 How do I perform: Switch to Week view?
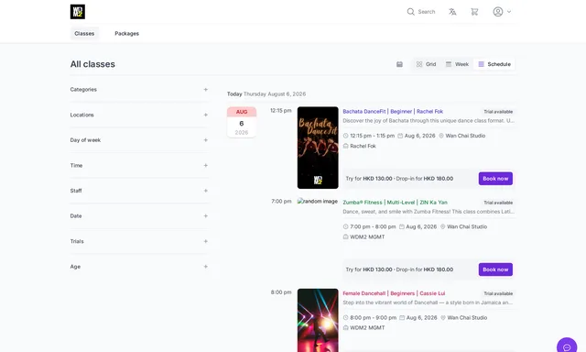coord(457,64)
